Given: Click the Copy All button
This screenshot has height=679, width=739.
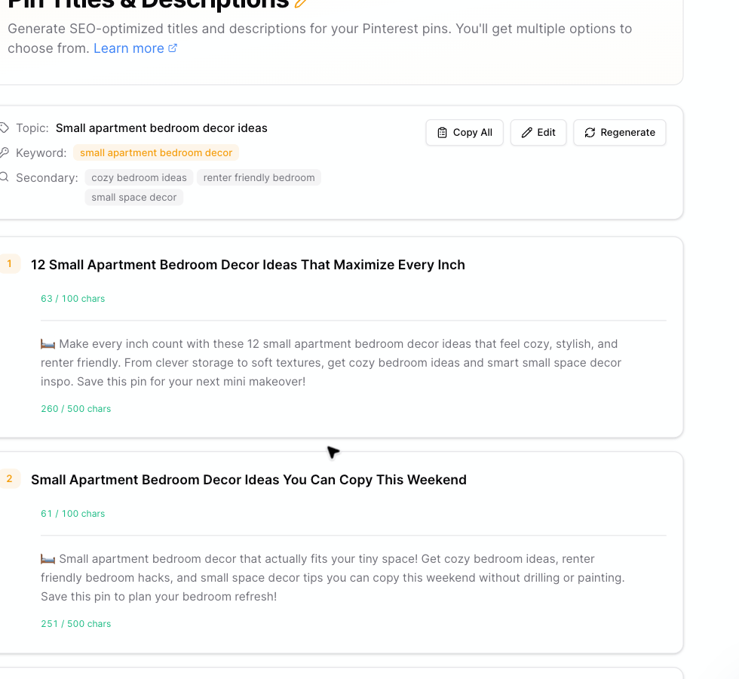Looking at the screenshot, I should 465,133.
